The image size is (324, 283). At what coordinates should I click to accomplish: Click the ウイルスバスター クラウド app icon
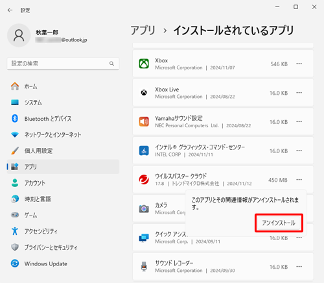144,180
